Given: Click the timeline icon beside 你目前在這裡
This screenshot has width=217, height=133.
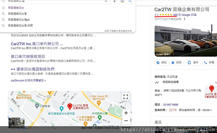Looking at the screenshot, I should click(x=157, y=82).
